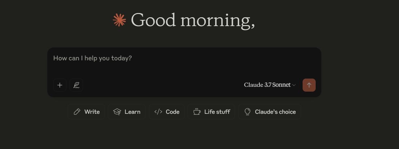Pick the Code suggestion label
Viewport: 399px width, 149px height.
pos(173,112)
